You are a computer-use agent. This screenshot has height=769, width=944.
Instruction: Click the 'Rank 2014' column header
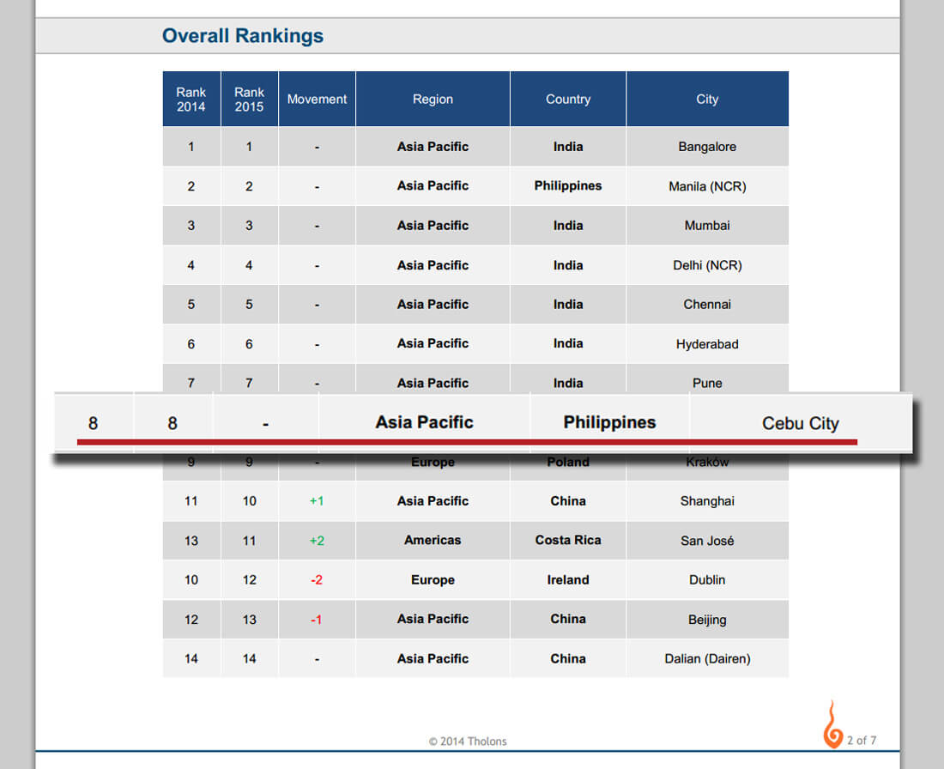point(191,100)
